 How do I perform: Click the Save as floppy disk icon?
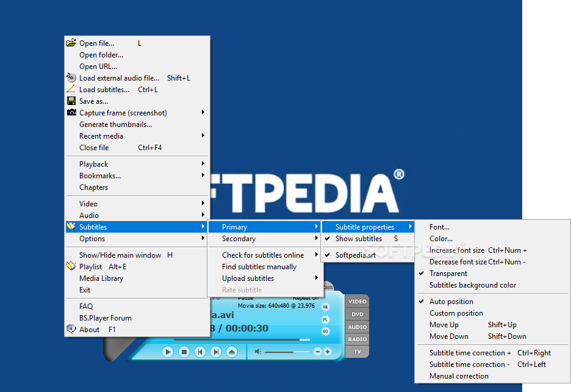pyautogui.click(x=71, y=101)
